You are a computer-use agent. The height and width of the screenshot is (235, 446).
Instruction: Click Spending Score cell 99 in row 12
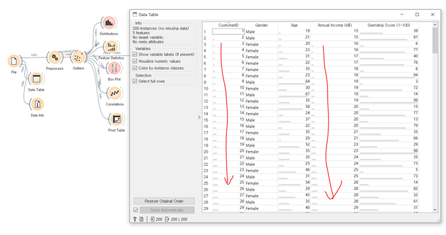(389, 101)
